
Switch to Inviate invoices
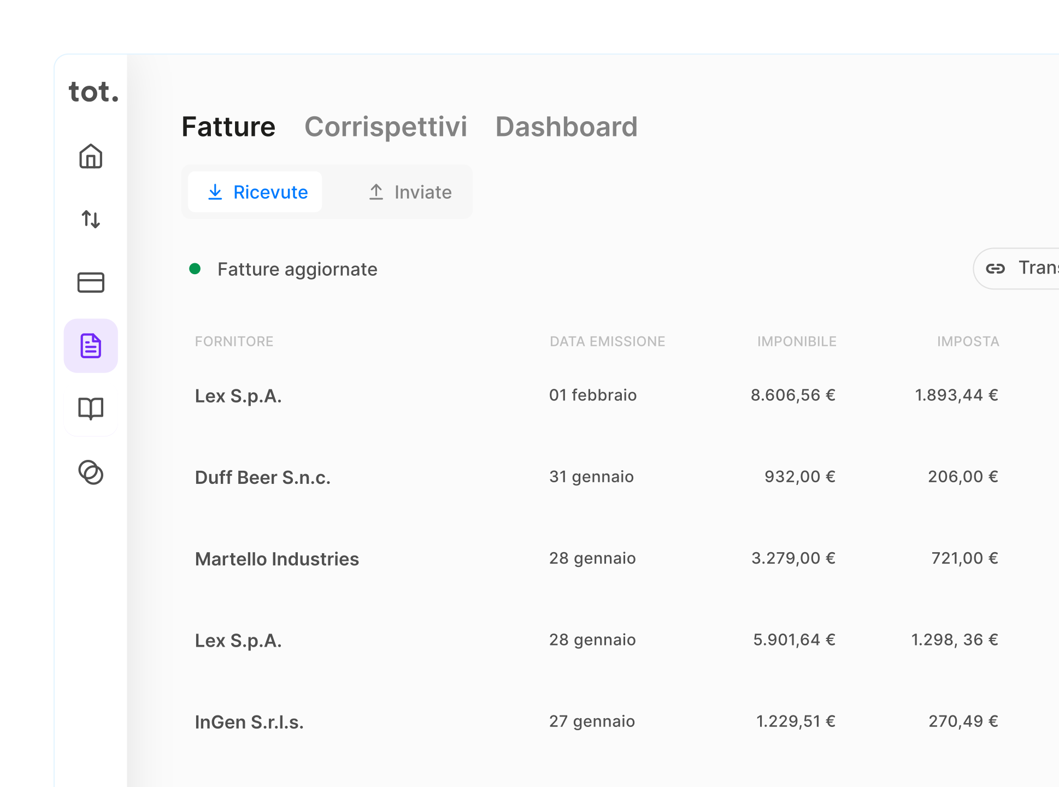point(410,192)
